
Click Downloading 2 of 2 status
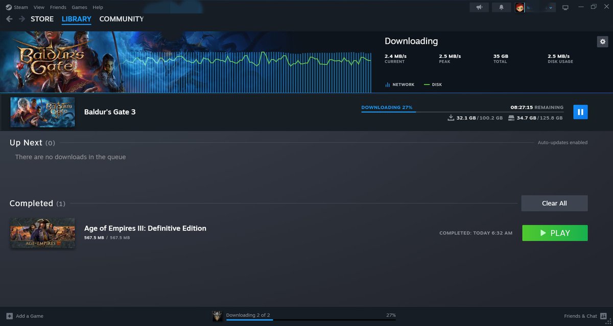pos(248,315)
